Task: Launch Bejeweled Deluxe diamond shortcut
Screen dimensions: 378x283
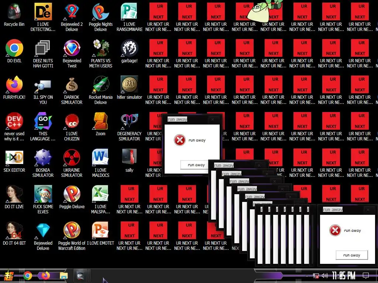Action: (x=43, y=230)
